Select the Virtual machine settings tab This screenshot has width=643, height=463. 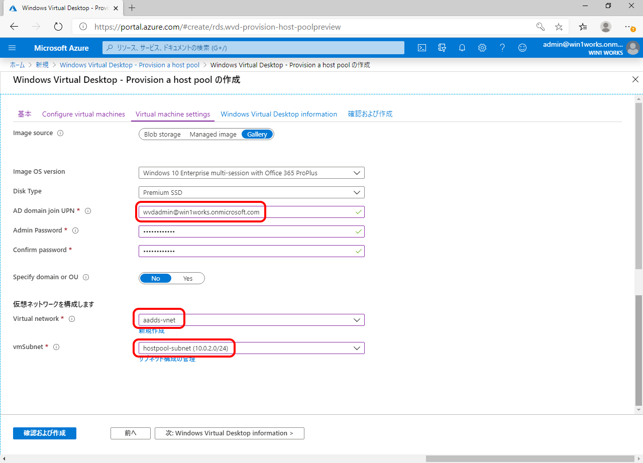[173, 114]
